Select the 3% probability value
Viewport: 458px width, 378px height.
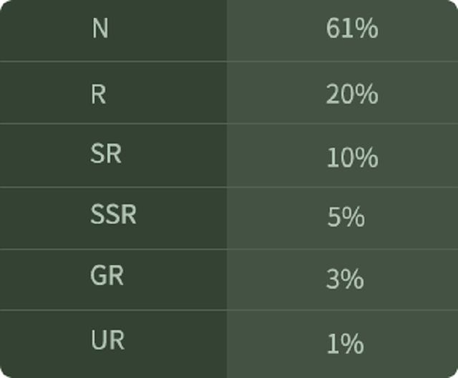tap(345, 279)
